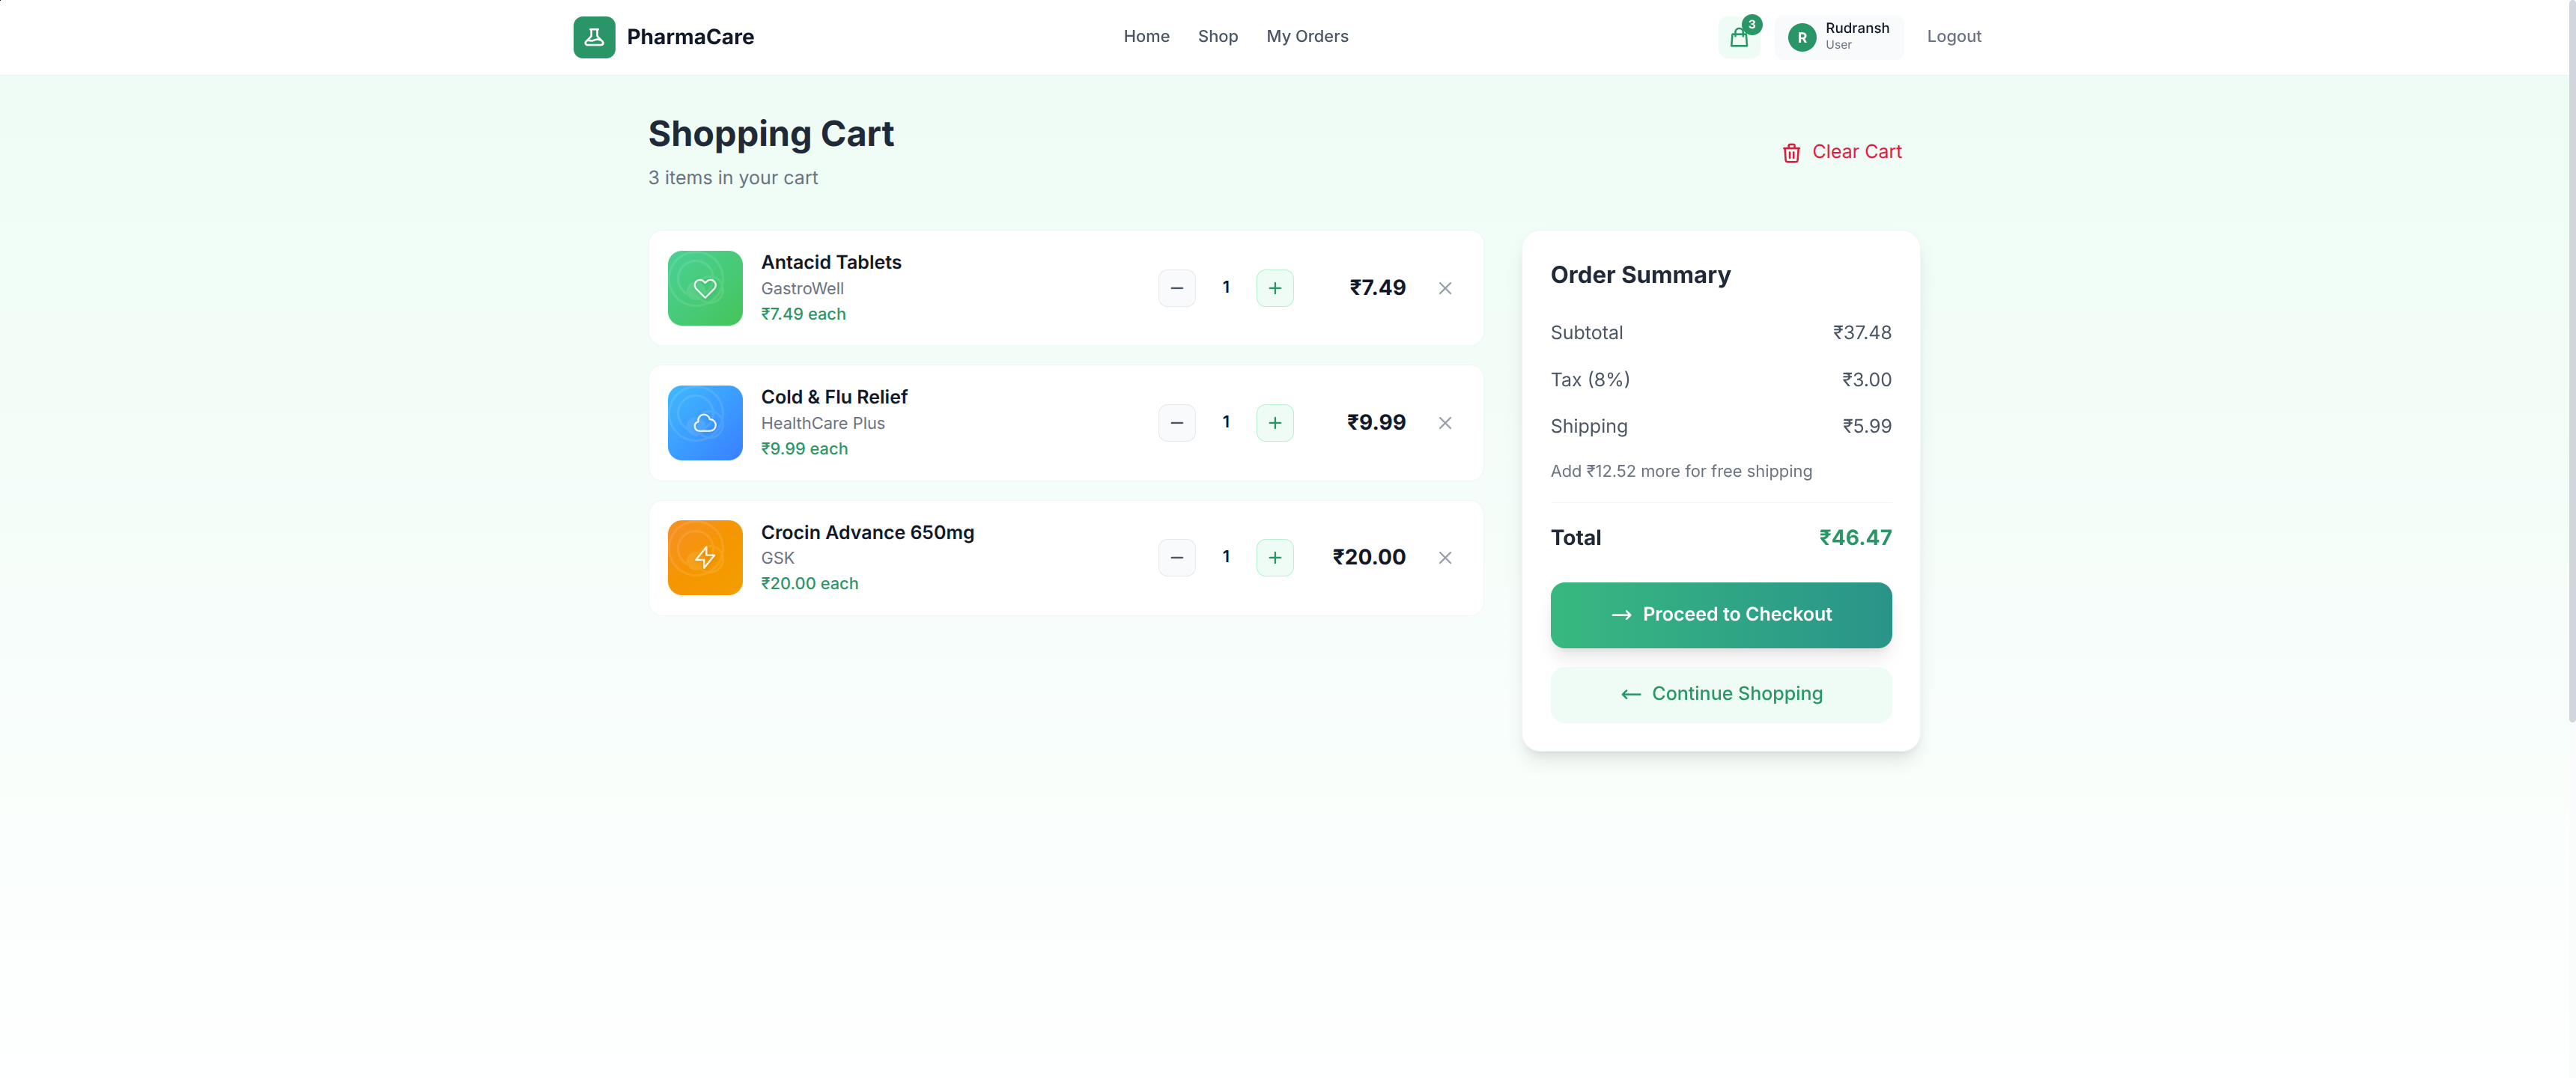Click the ₹9.99 each price label
Viewport: 2576px width, 1078px height.
[804, 449]
